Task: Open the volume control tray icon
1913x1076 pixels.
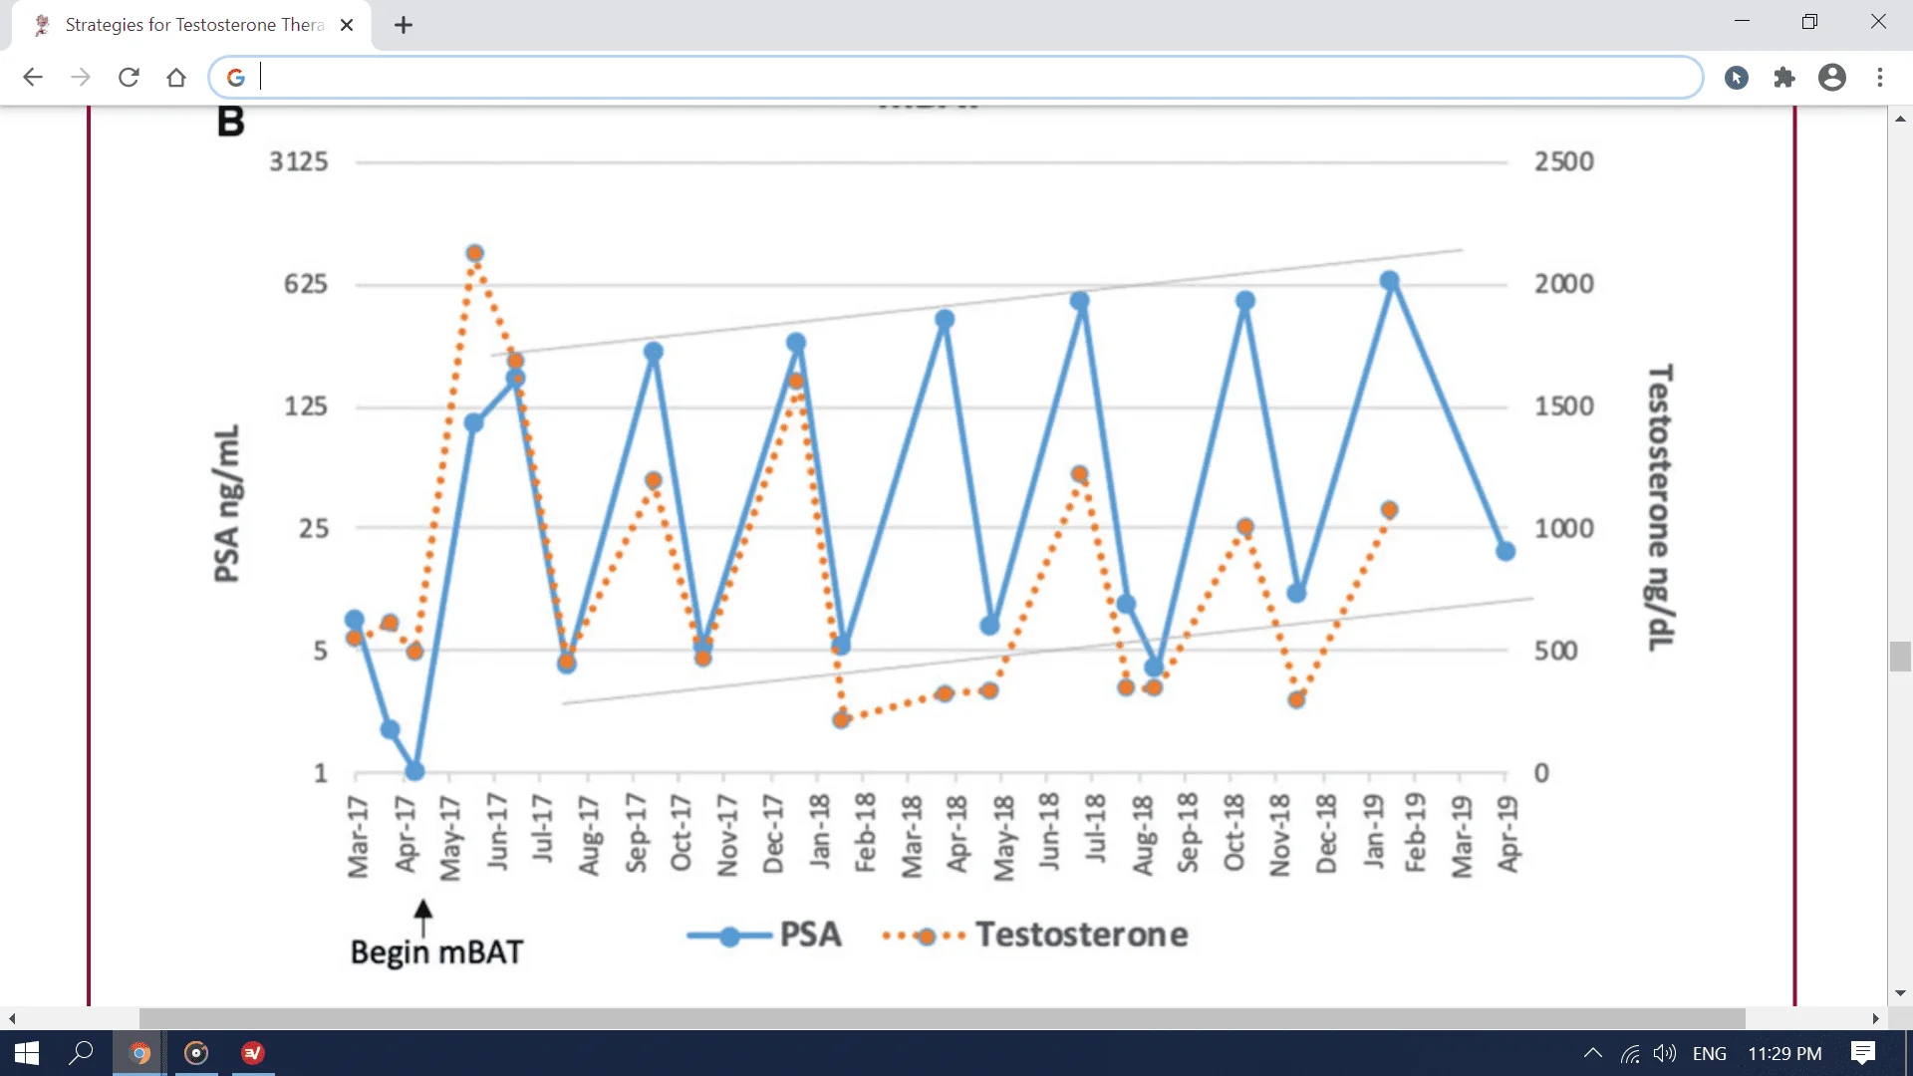Action: click(1665, 1053)
